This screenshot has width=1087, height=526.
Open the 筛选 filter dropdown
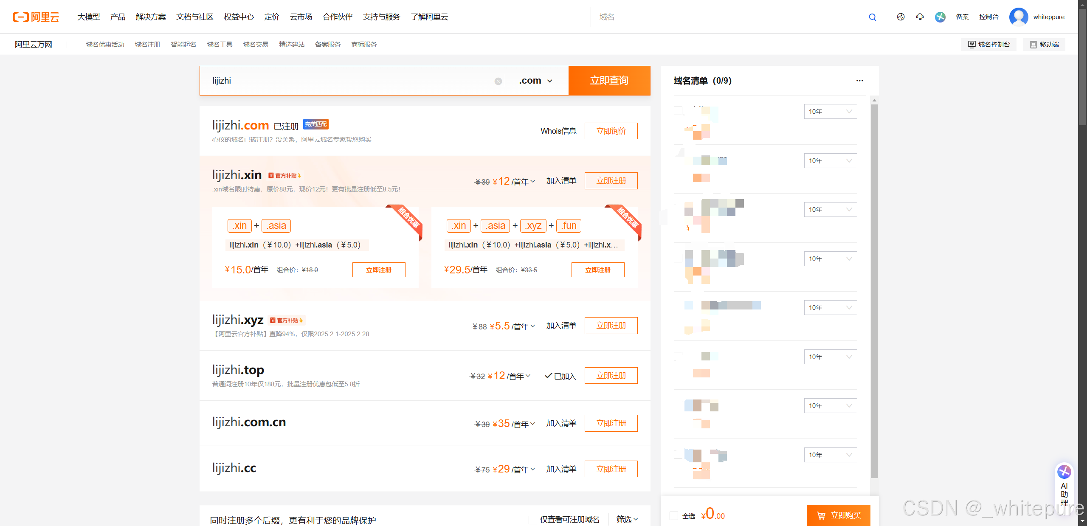pyautogui.click(x=627, y=519)
